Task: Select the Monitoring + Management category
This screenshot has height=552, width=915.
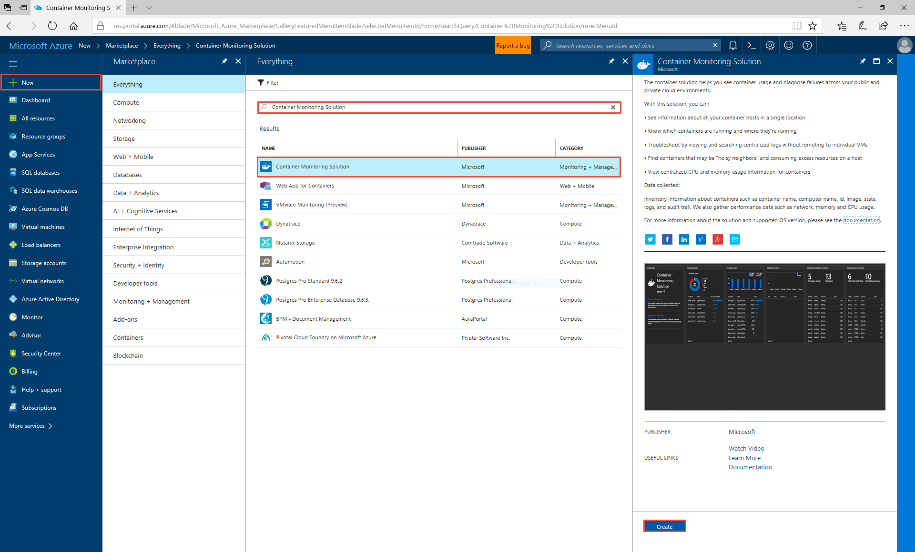Action: tap(151, 301)
